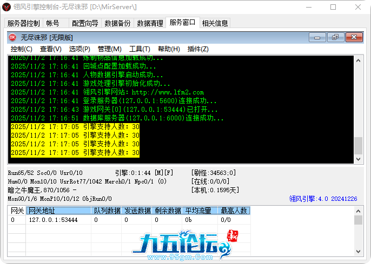Click the 最高人数 column header
This screenshot has width=371, height=264.
tap(234, 211)
